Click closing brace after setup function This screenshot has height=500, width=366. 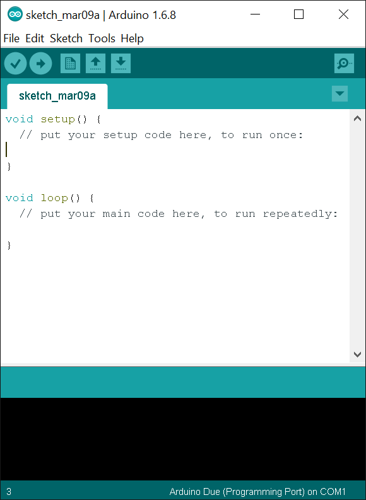pyautogui.click(x=9, y=166)
